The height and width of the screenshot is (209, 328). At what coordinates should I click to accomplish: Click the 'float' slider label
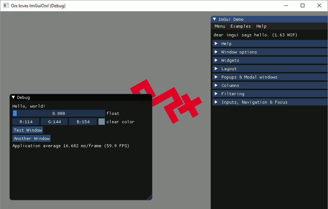(113, 113)
